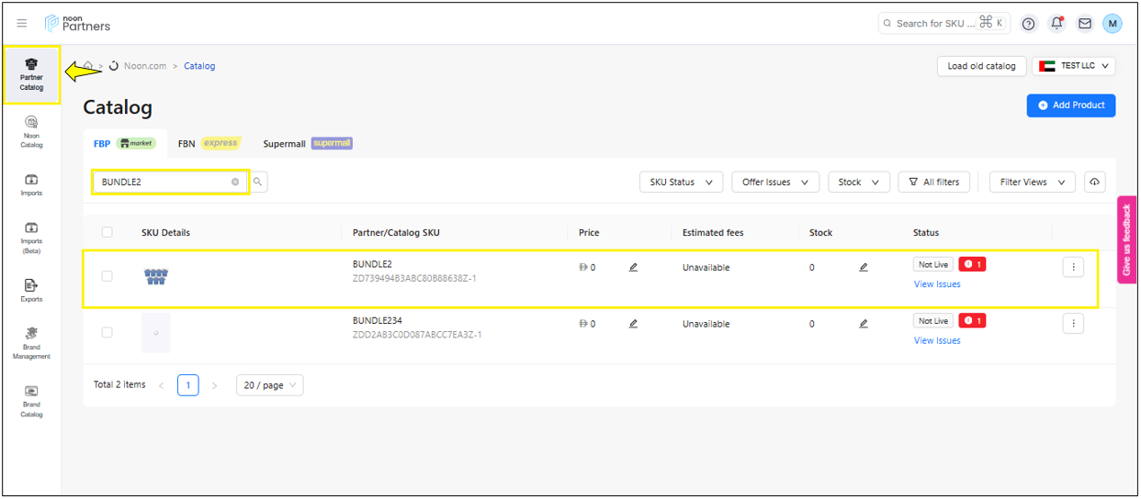Click the search magnifier next to BUNDLE2 field
1141x499 pixels.
click(258, 183)
